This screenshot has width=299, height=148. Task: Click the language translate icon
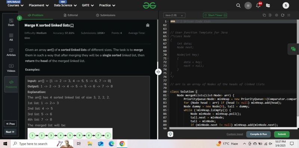click(268, 6)
